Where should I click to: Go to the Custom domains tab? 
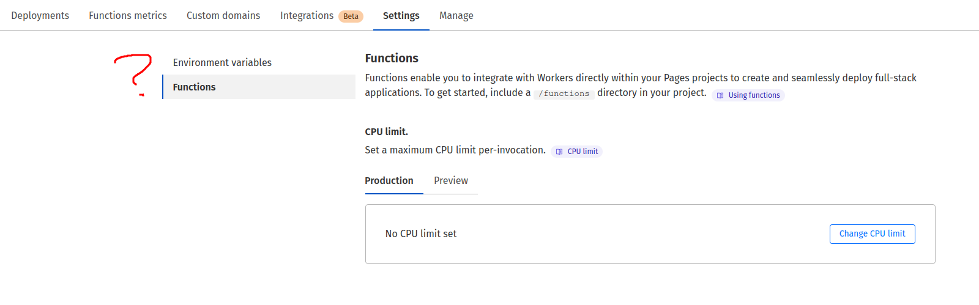(223, 15)
